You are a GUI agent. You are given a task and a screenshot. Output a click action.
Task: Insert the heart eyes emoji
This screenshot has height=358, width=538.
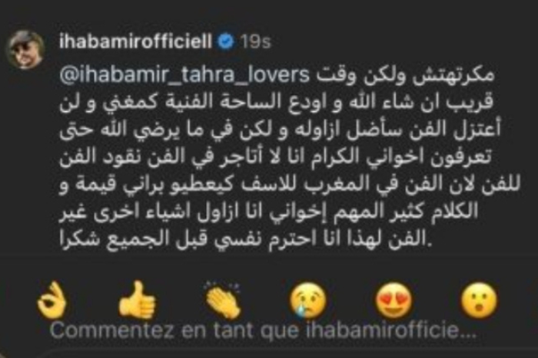394,301
